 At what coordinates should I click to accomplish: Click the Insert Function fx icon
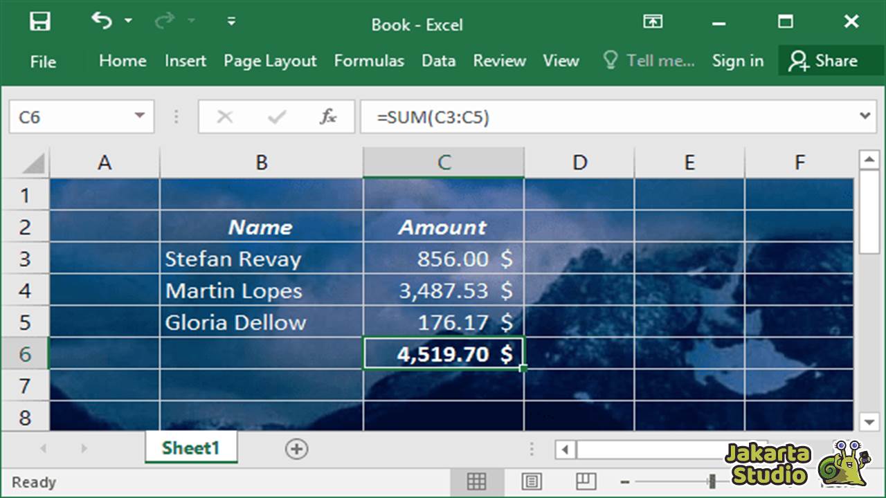coord(330,116)
